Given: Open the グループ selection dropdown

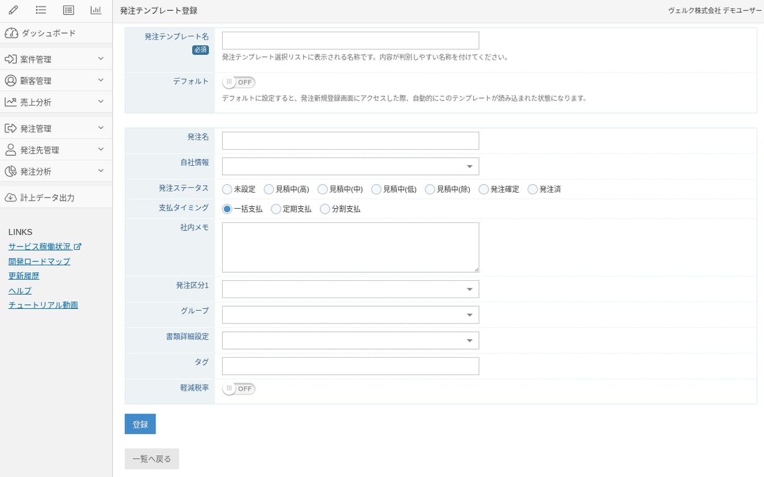Looking at the screenshot, I should (x=350, y=314).
